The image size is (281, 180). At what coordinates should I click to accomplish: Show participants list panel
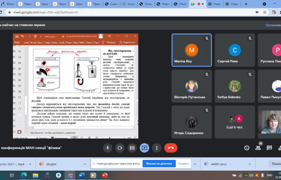(x=258, y=148)
